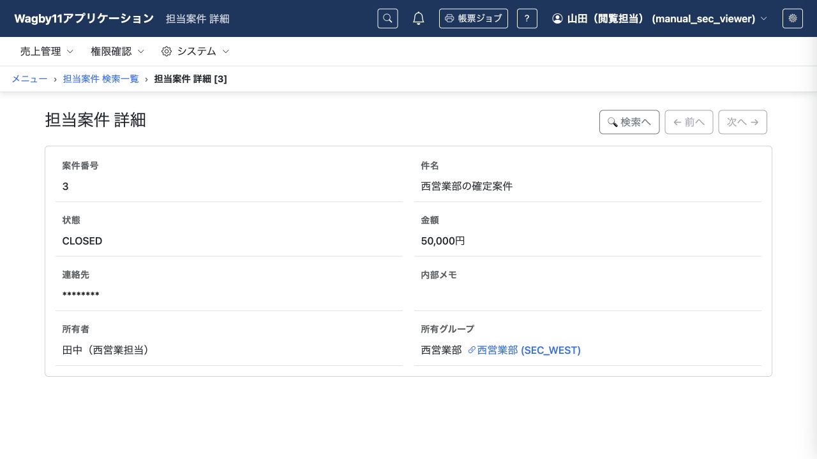Image resolution: width=817 pixels, height=459 pixels.
Task: Click the breadcrumb current page 担当案件 詳細 [3]
Action: pos(191,79)
